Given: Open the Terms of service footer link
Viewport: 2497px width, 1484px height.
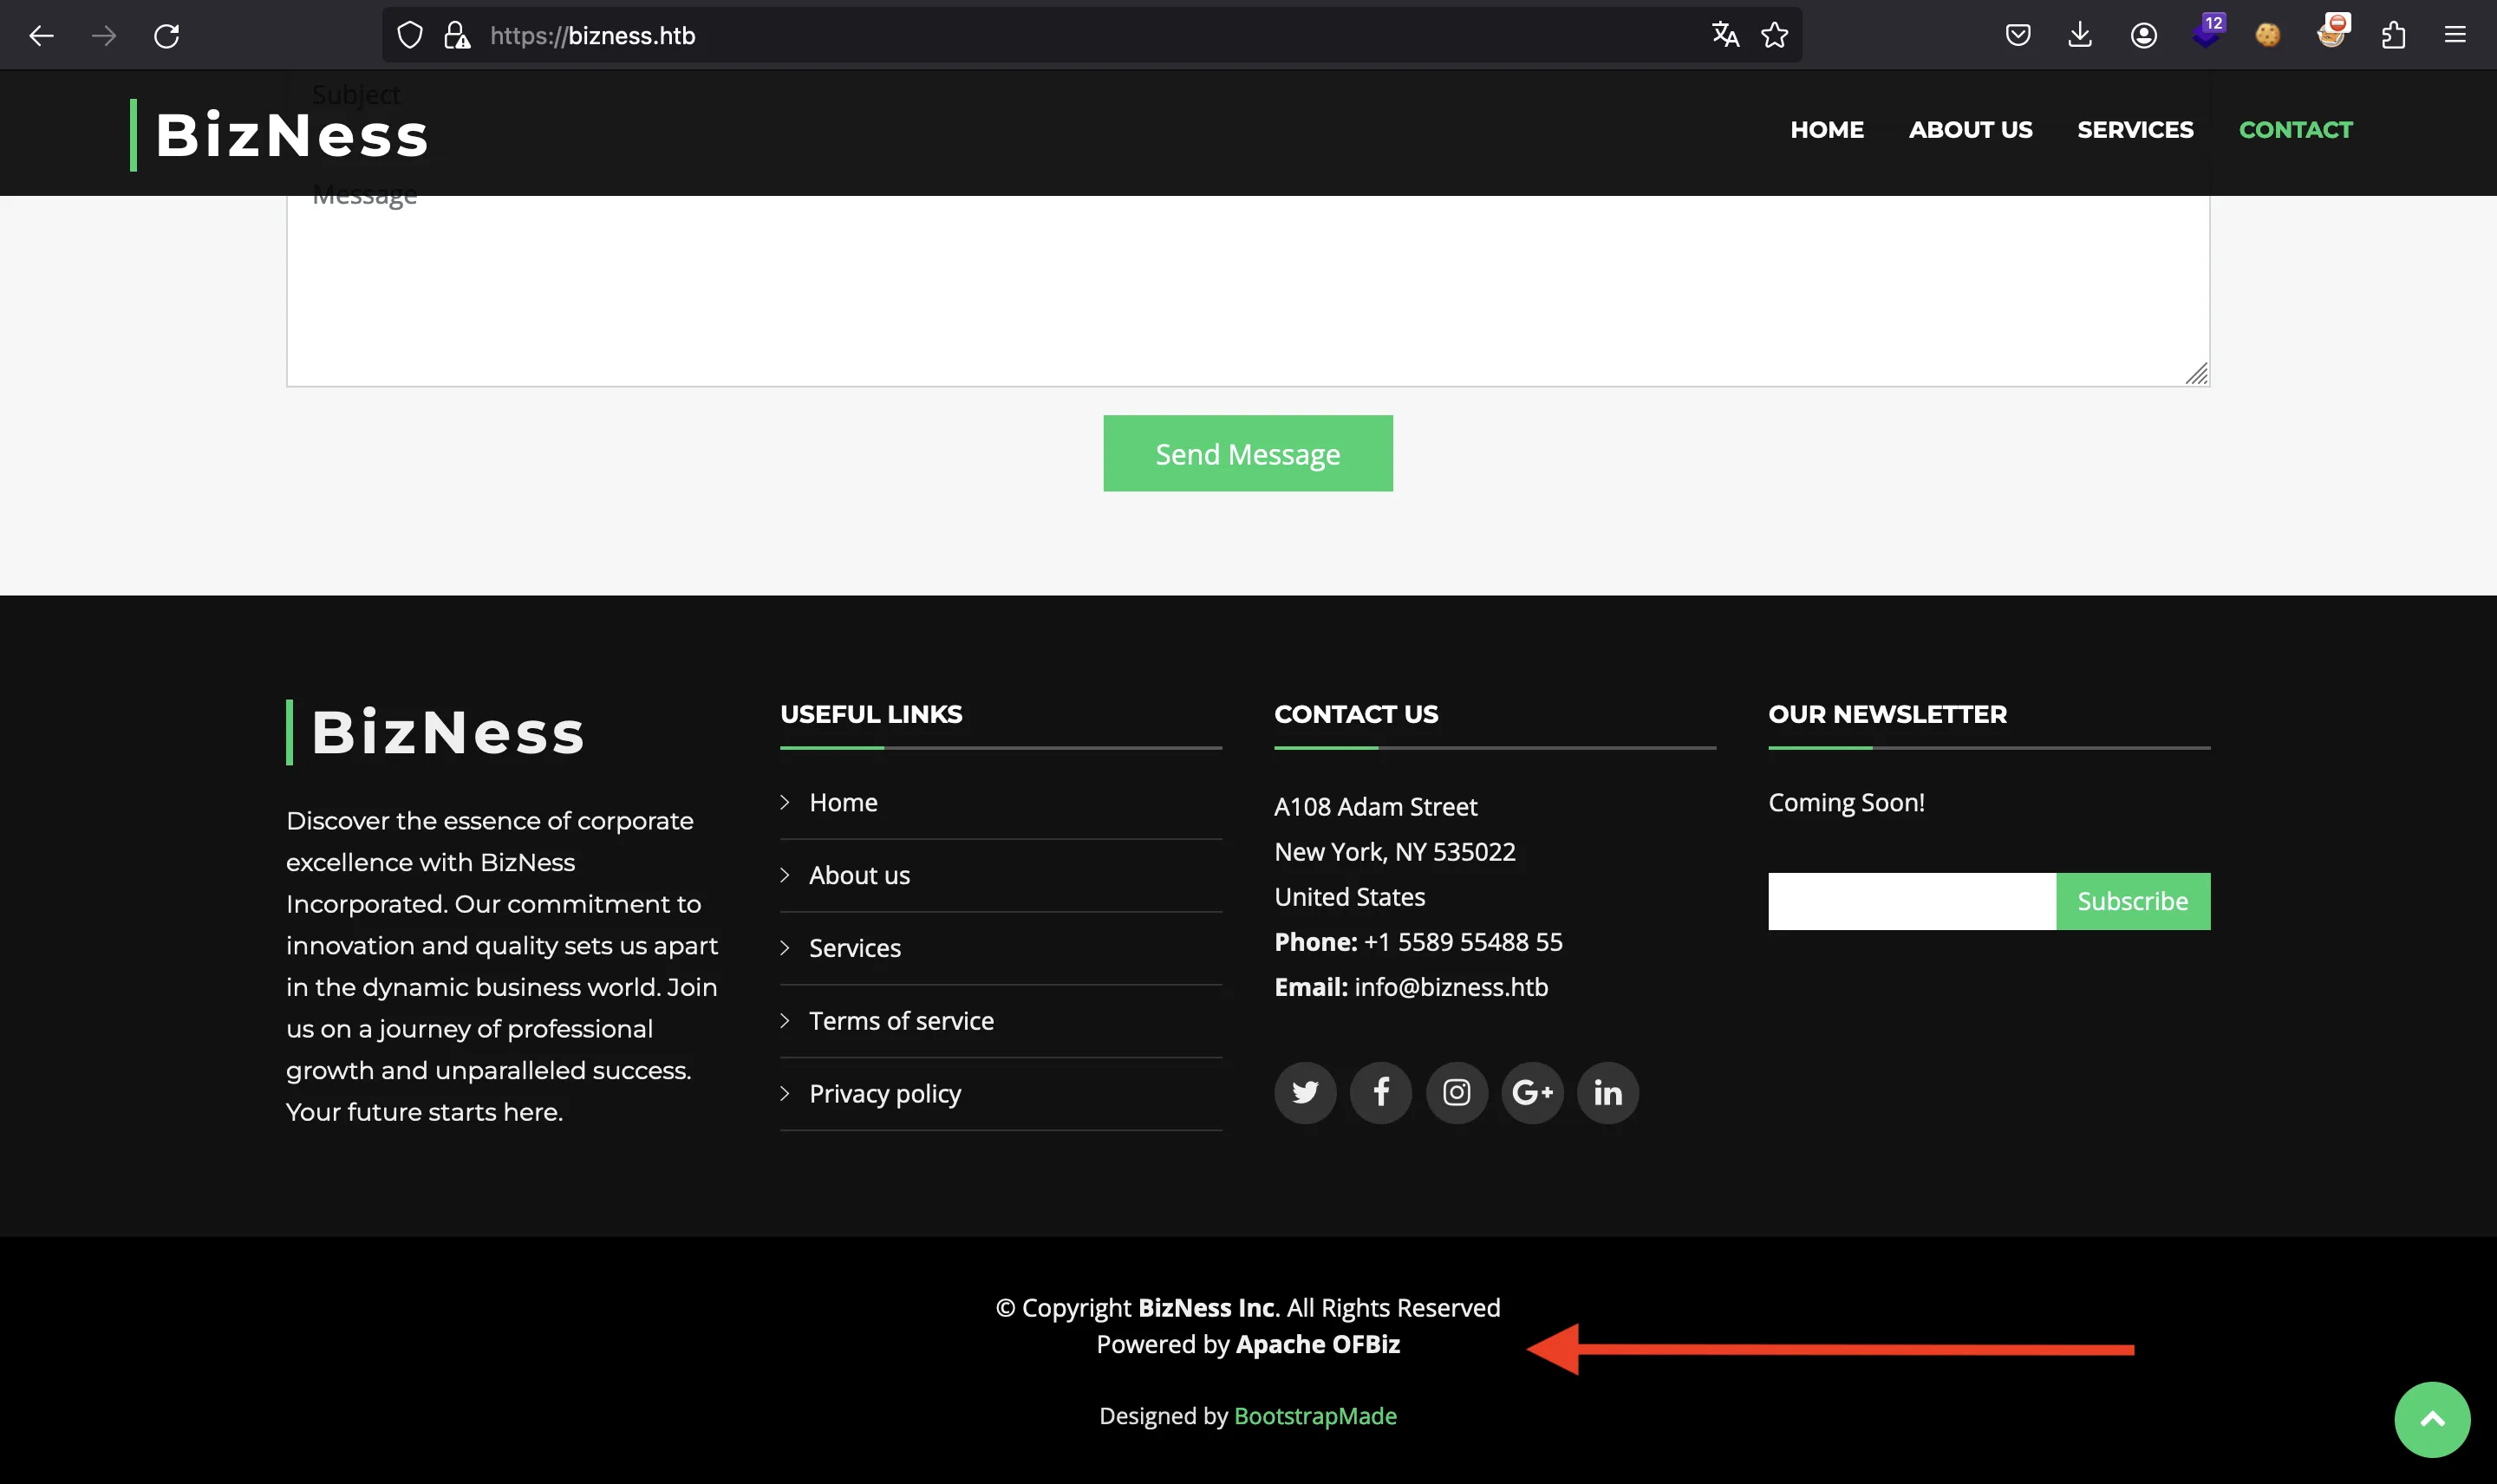Looking at the screenshot, I should coord(901,1021).
